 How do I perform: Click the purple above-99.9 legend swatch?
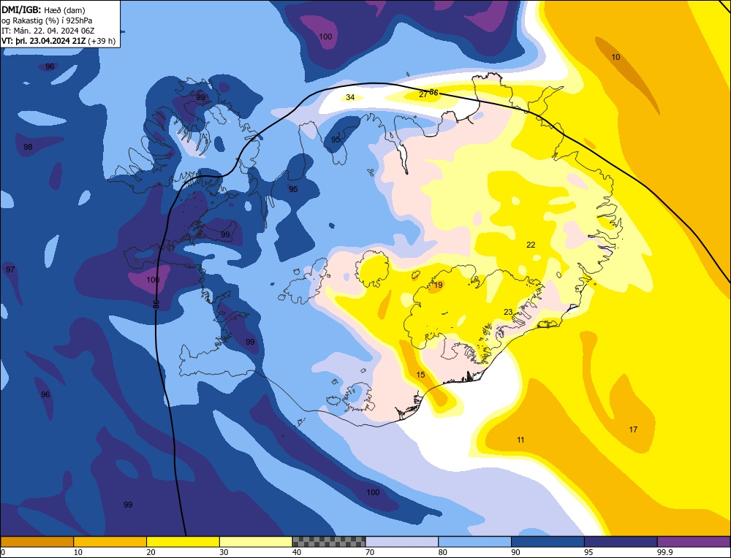pyautogui.click(x=694, y=541)
